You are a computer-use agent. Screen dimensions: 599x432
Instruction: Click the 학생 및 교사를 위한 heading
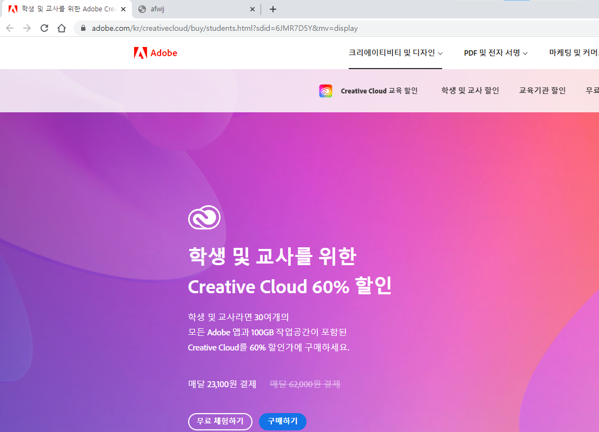[272, 255]
